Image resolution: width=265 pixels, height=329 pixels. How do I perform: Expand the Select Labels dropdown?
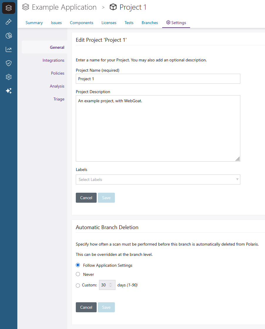click(x=158, y=179)
